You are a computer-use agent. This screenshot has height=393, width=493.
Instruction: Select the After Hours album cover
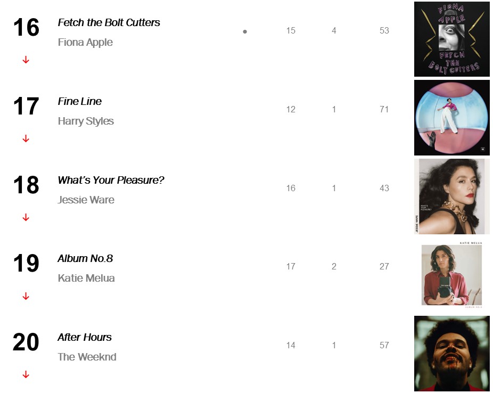click(x=451, y=354)
